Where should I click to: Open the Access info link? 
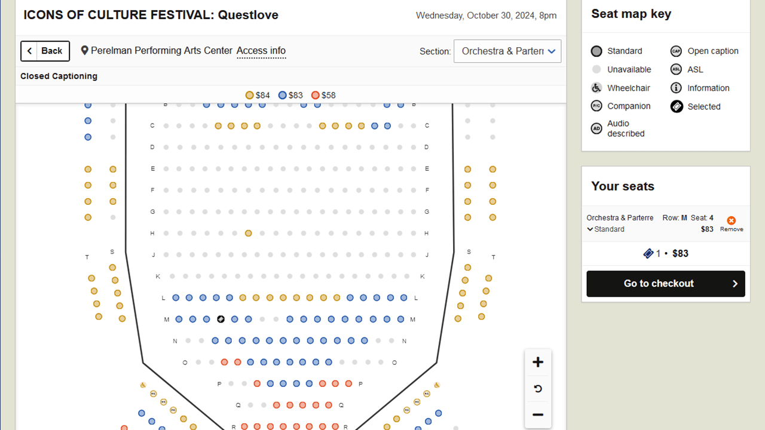pyautogui.click(x=261, y=51)
